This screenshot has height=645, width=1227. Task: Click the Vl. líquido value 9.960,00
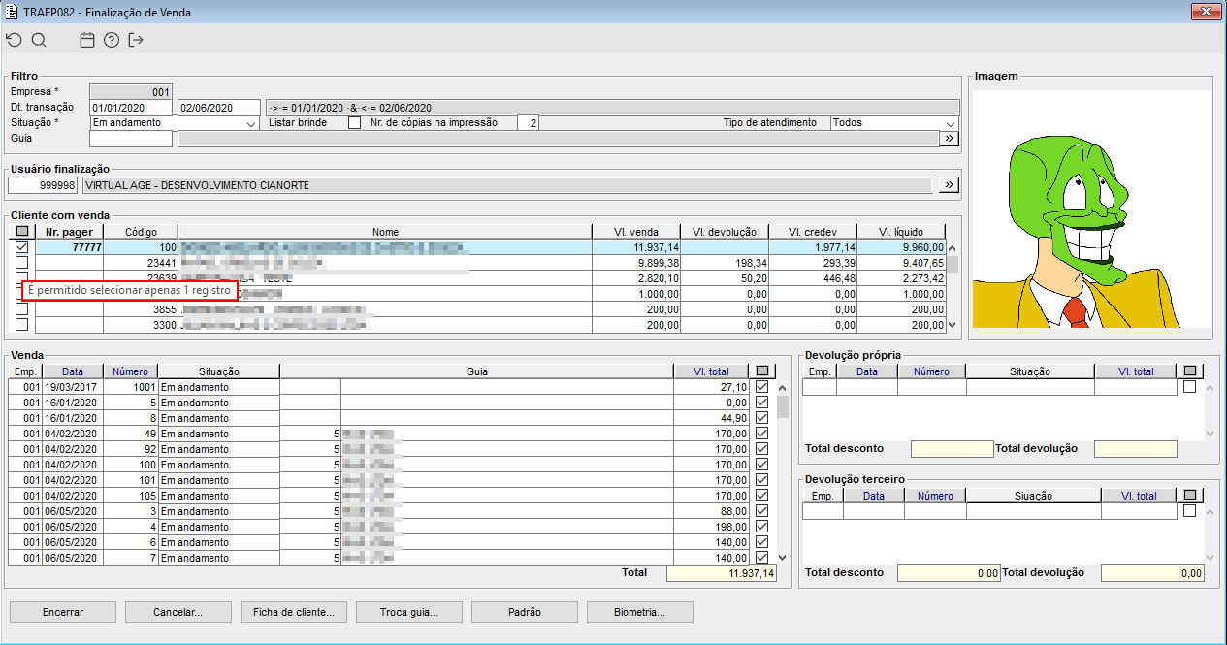click(x=901, y=247)
